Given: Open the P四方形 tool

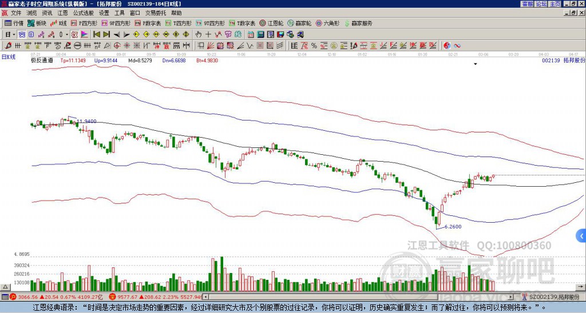Looking at the screenshot, I should (x=84, y=23).
